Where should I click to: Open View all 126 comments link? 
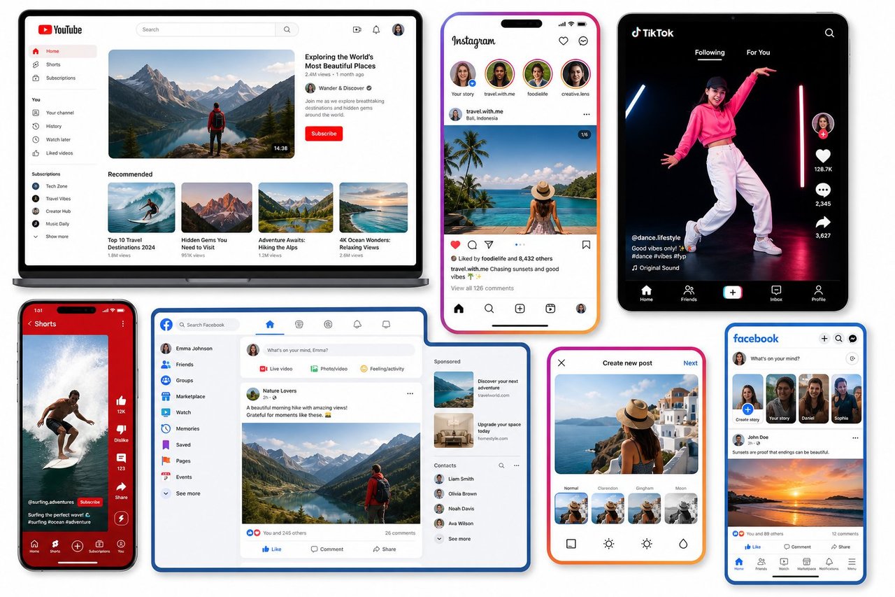(x=482, y=288)
